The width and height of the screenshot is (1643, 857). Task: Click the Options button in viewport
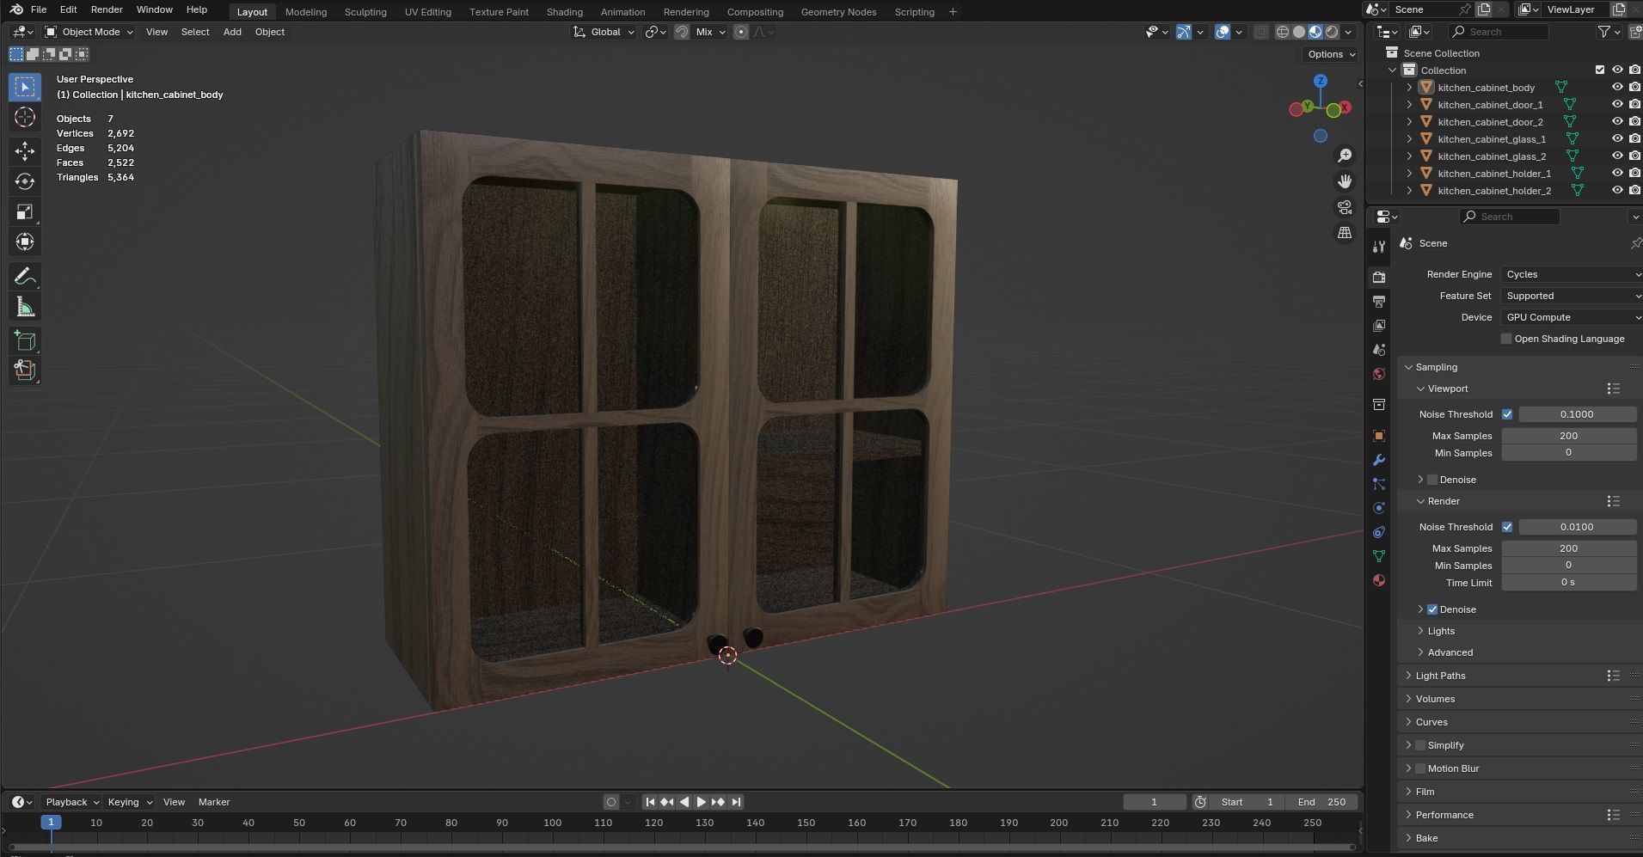coord(1330,54)
